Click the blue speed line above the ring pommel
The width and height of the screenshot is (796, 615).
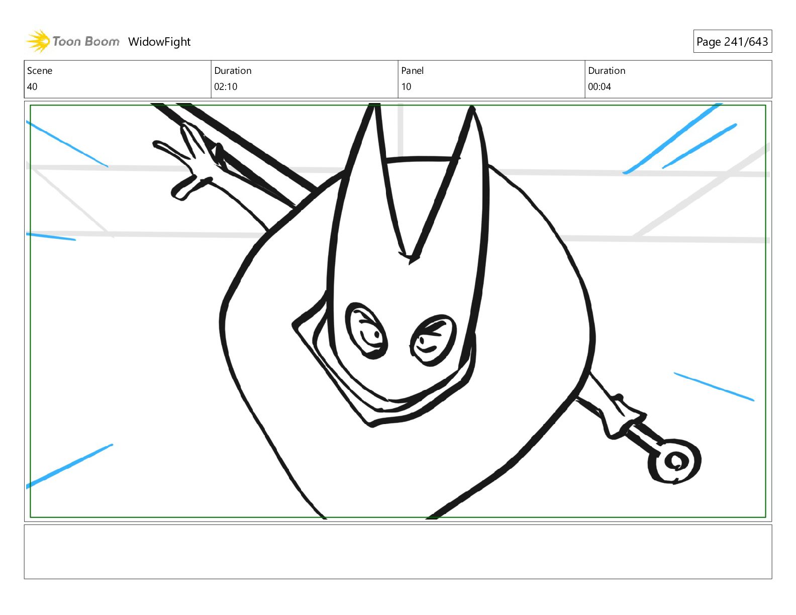point(714,386)
